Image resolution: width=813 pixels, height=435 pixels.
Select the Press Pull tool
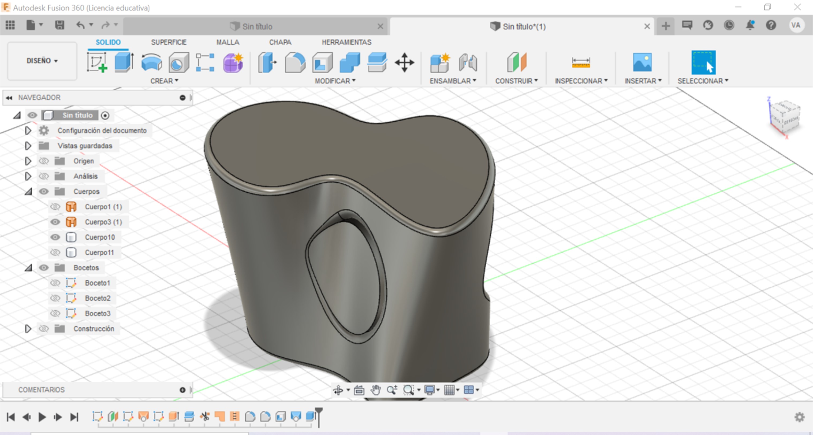267,62
